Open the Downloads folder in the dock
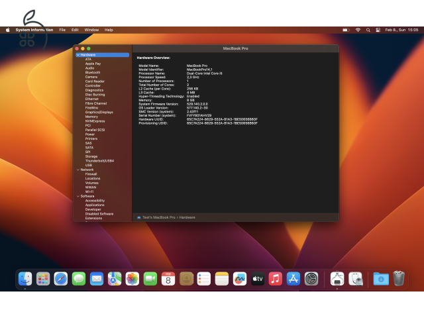This screenshot has width=424, height=318. pos(381,279)
